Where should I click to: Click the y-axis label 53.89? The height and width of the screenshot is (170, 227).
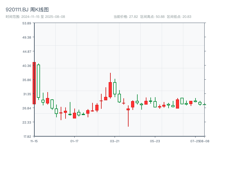[27, 23]
